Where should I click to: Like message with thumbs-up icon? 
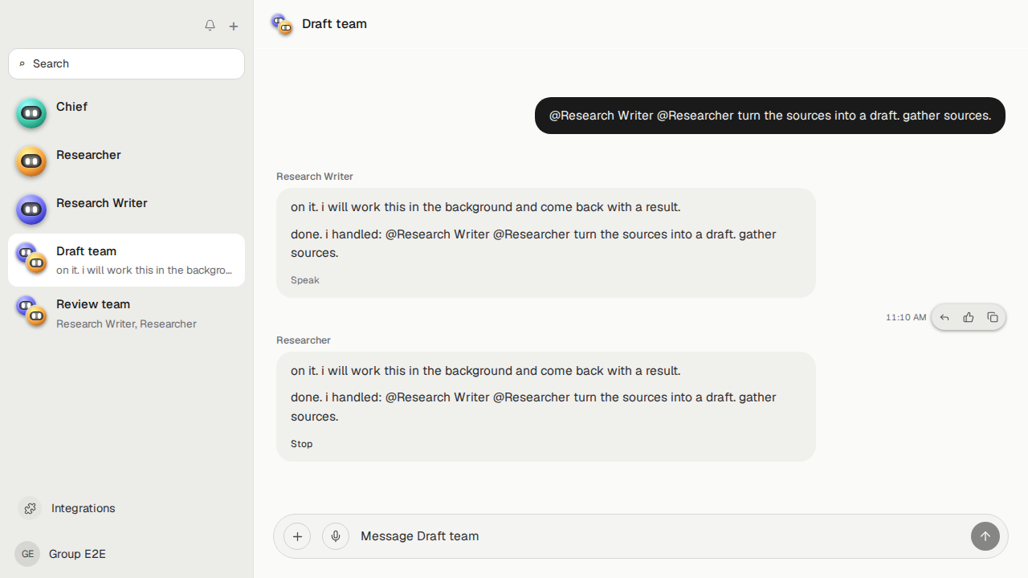pos(969,317)
